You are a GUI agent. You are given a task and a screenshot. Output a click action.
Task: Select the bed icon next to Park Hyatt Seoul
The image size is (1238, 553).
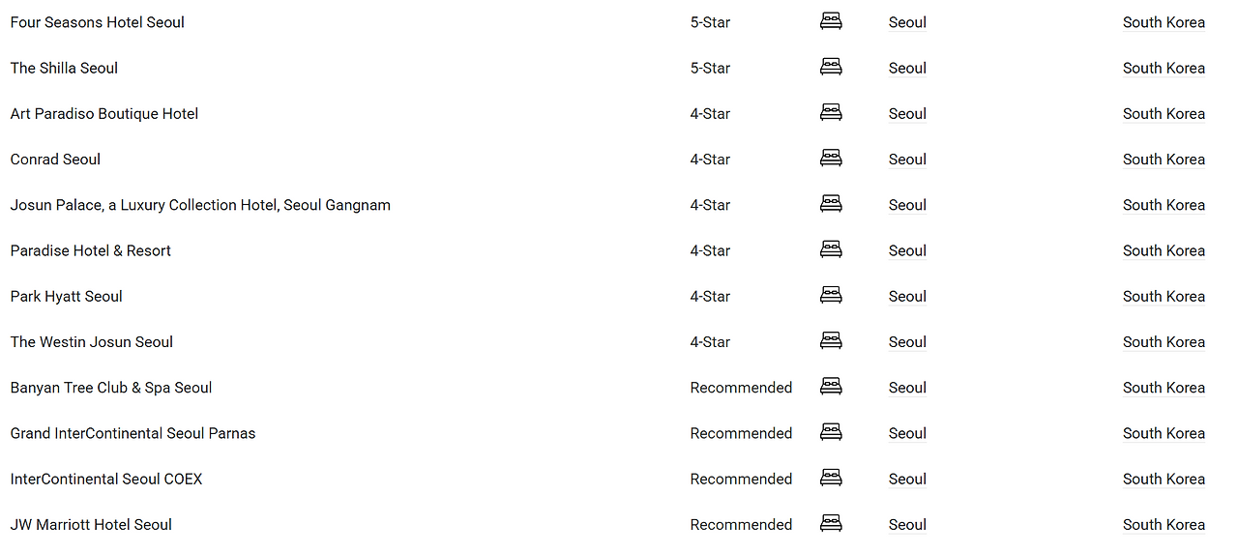(831, 294)
